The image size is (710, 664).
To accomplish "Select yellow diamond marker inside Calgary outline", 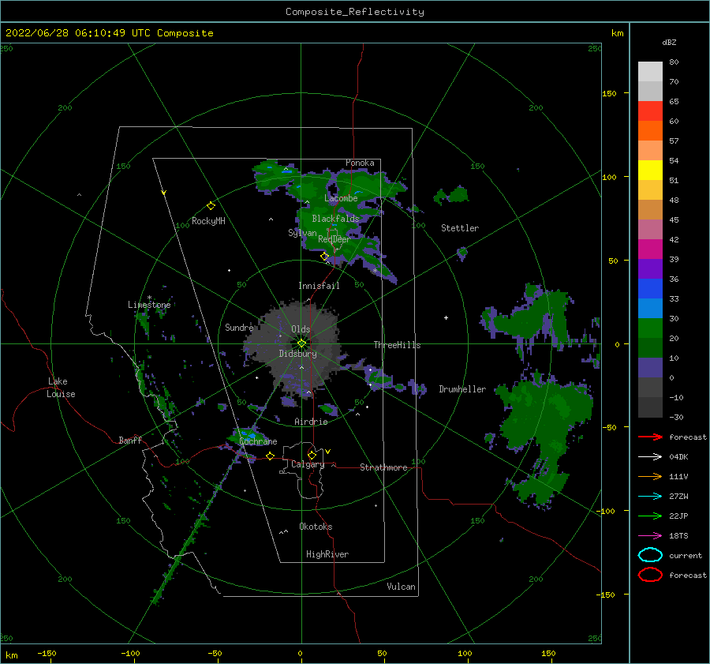I will pyautogui.click(x=312, y=455).
